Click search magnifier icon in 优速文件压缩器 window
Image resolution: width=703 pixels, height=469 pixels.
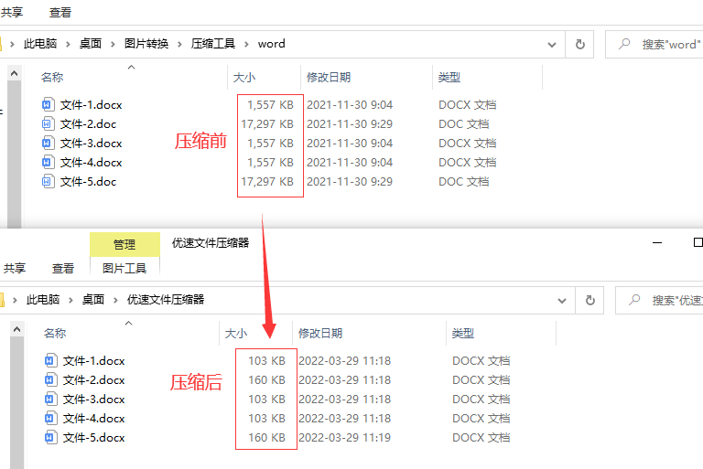pos(634,300)
